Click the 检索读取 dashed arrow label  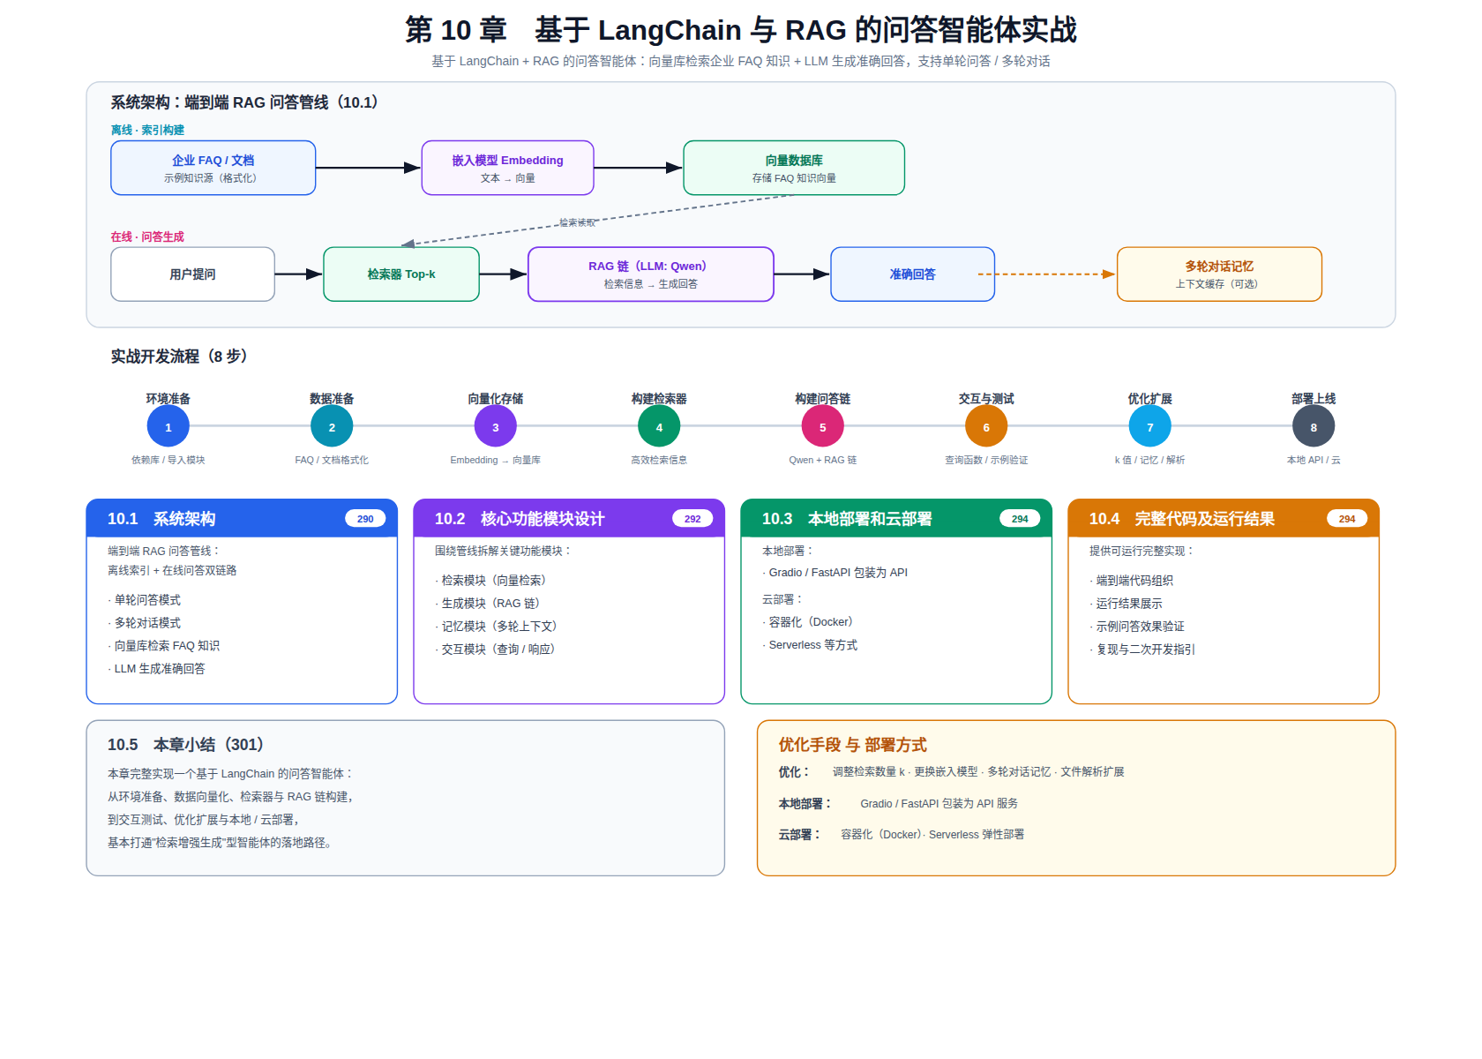pyautogui.click(x=578, y=222)
